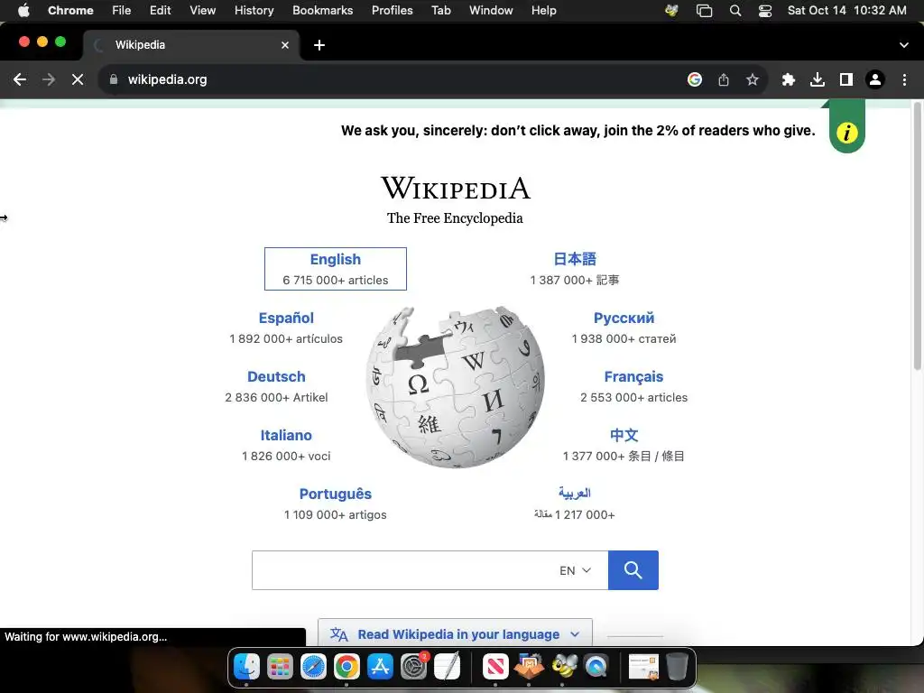Open Launchpad from the Dock
The image size is (924, 693).
pos(280,667)
